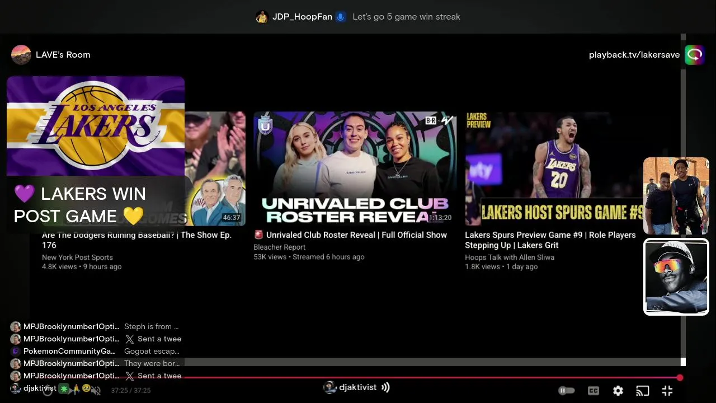Click the microphone badge next to JDP_HoopFan
Viewport: 716px width, 403px height.
341,17
